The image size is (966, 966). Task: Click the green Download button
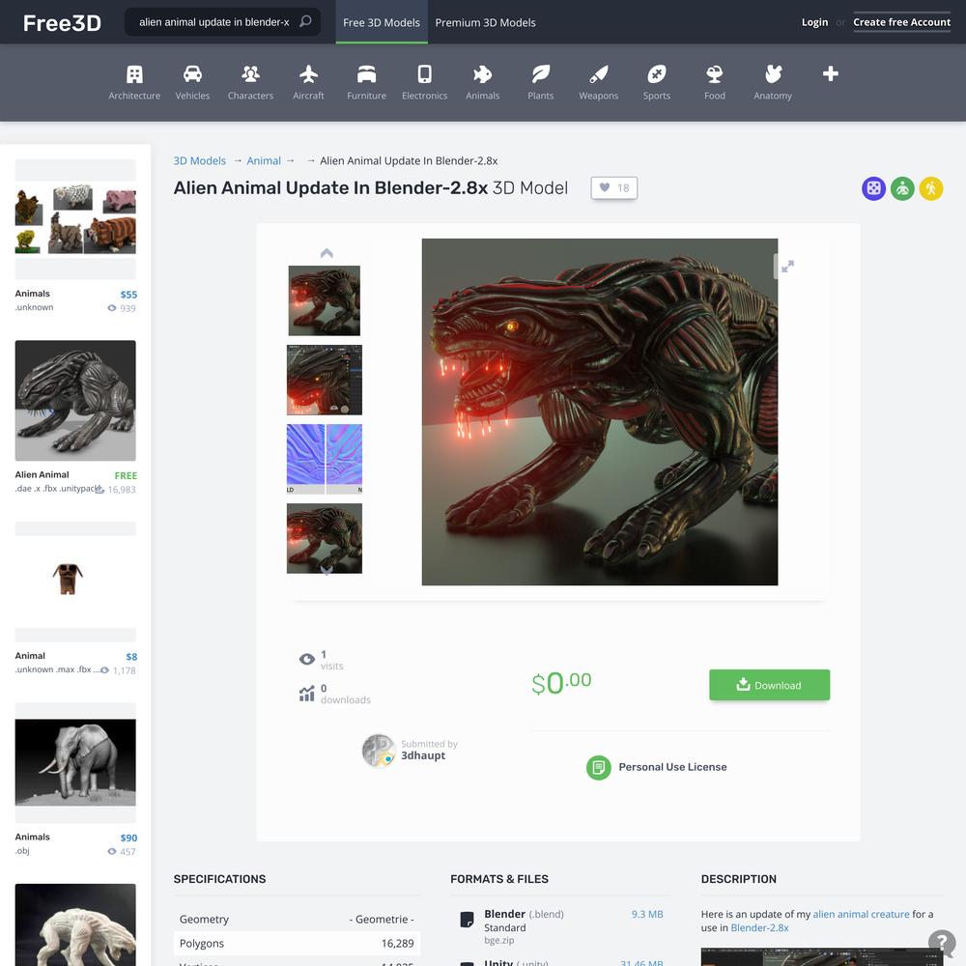coord(770,685)
